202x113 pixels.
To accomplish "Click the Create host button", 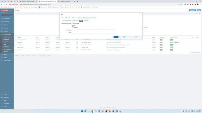I will [x=192, y=10].
